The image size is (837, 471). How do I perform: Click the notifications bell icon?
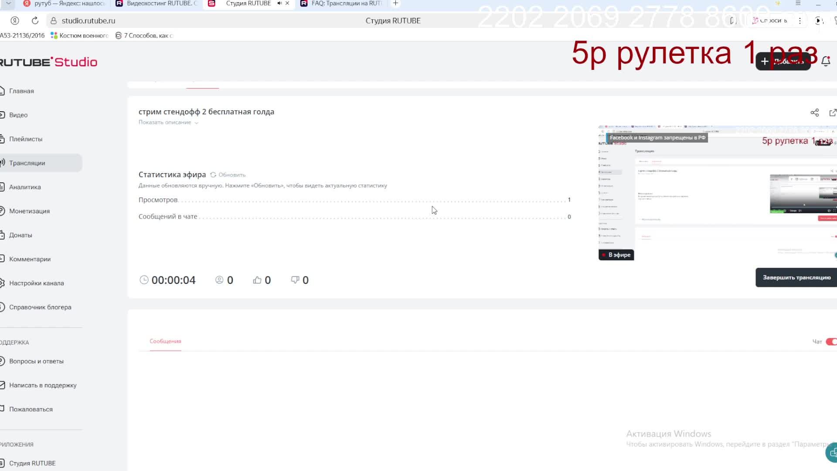[x=825, y=61]
